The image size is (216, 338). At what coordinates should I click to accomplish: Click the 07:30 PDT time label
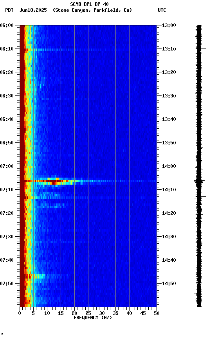[x=7, y=237]
